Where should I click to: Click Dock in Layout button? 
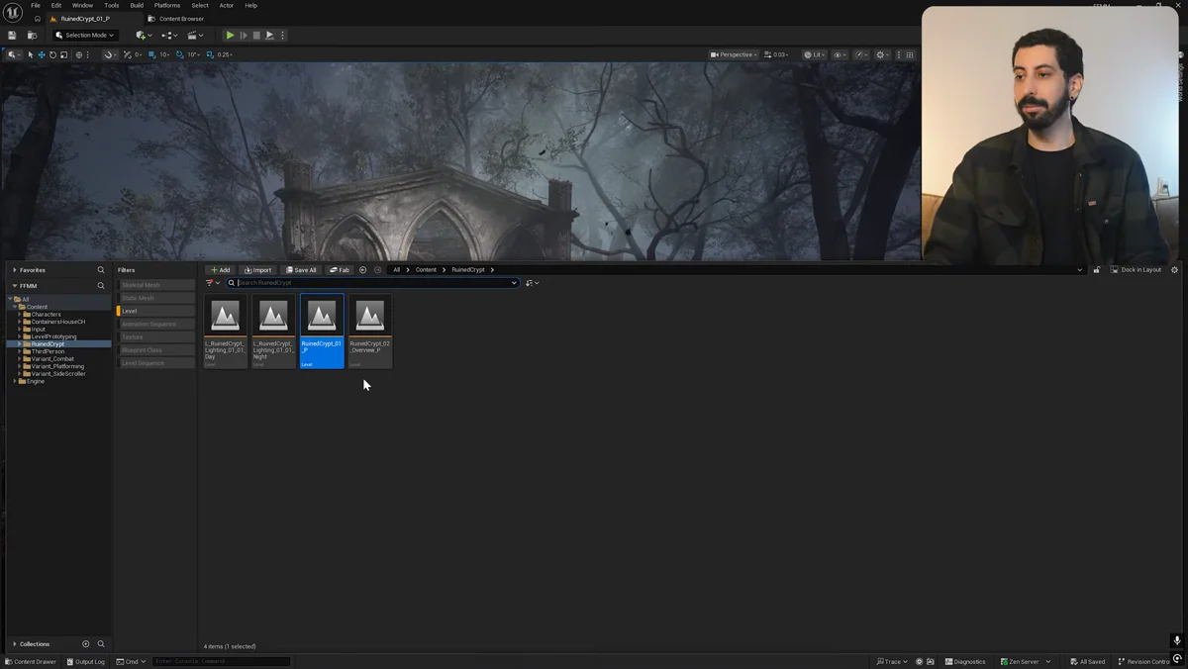1137,269
